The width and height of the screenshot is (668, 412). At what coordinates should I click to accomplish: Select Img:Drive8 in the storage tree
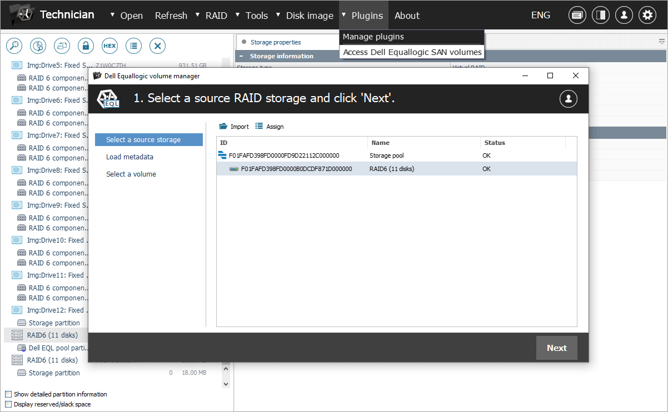coord(57,170)
